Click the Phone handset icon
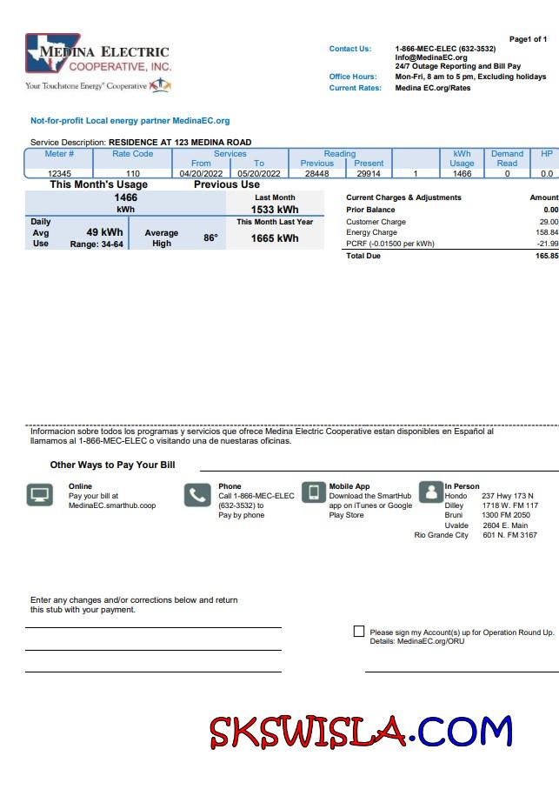The width and height of the screenshot is (559, 796). [196, 495]
